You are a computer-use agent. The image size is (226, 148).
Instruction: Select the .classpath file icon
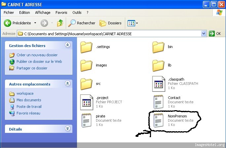(x=159, y=84)
